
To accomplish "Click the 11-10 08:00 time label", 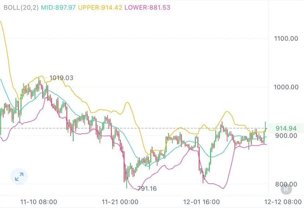I will coord(39,202).
